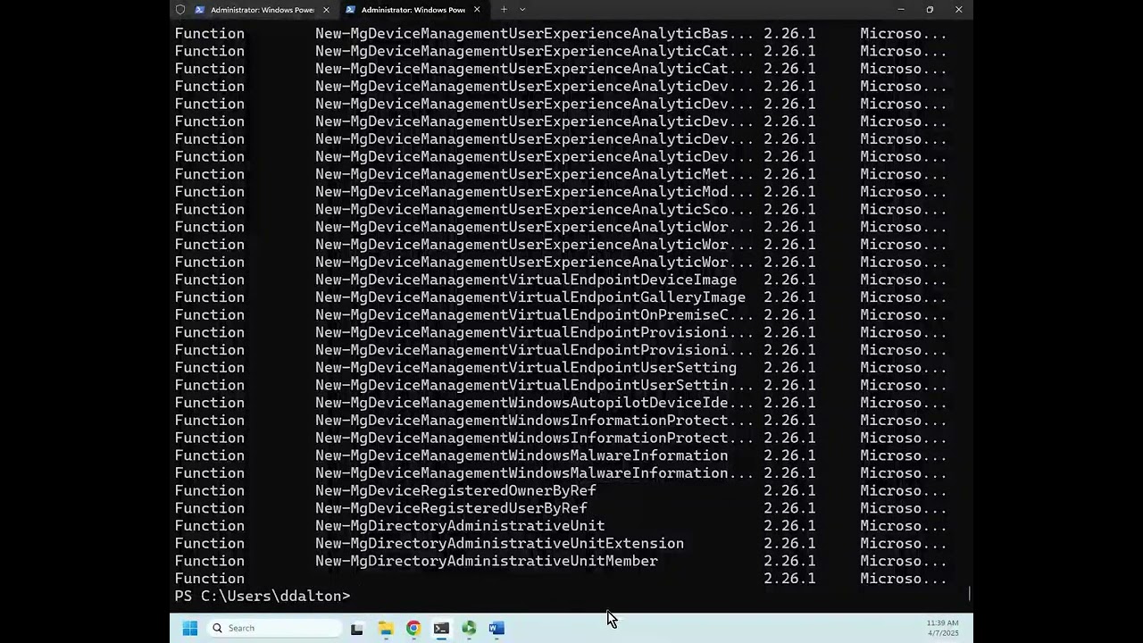Close the Windows Terminal window
Screen dimensions: 1143x643
pyautogui.click(x=959, y=10)
